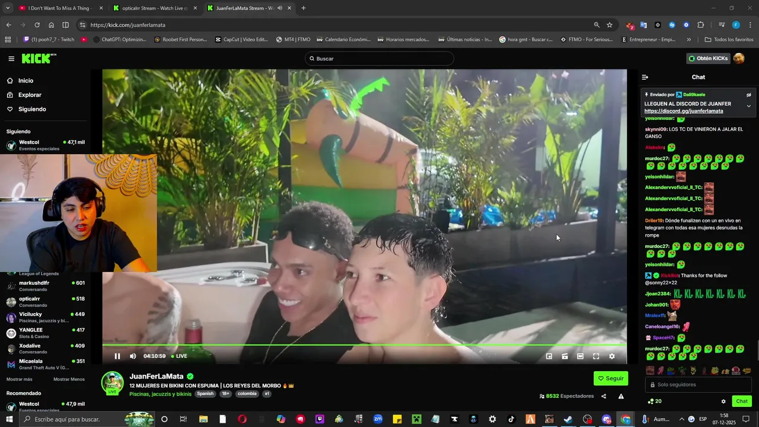Select the 18+ tag
This screenshot has width=759, height=427.
[x=225, y=394]
